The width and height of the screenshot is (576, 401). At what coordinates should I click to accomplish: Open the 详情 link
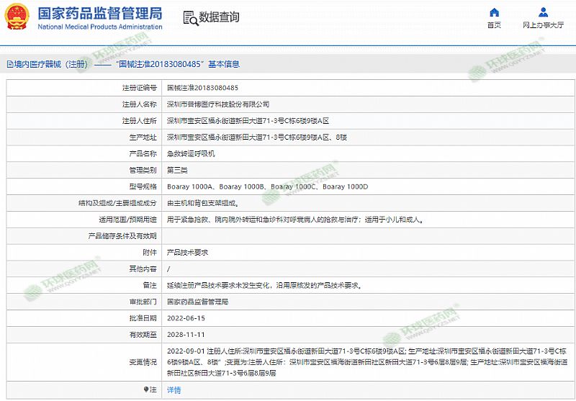click(x=174, y=389)
